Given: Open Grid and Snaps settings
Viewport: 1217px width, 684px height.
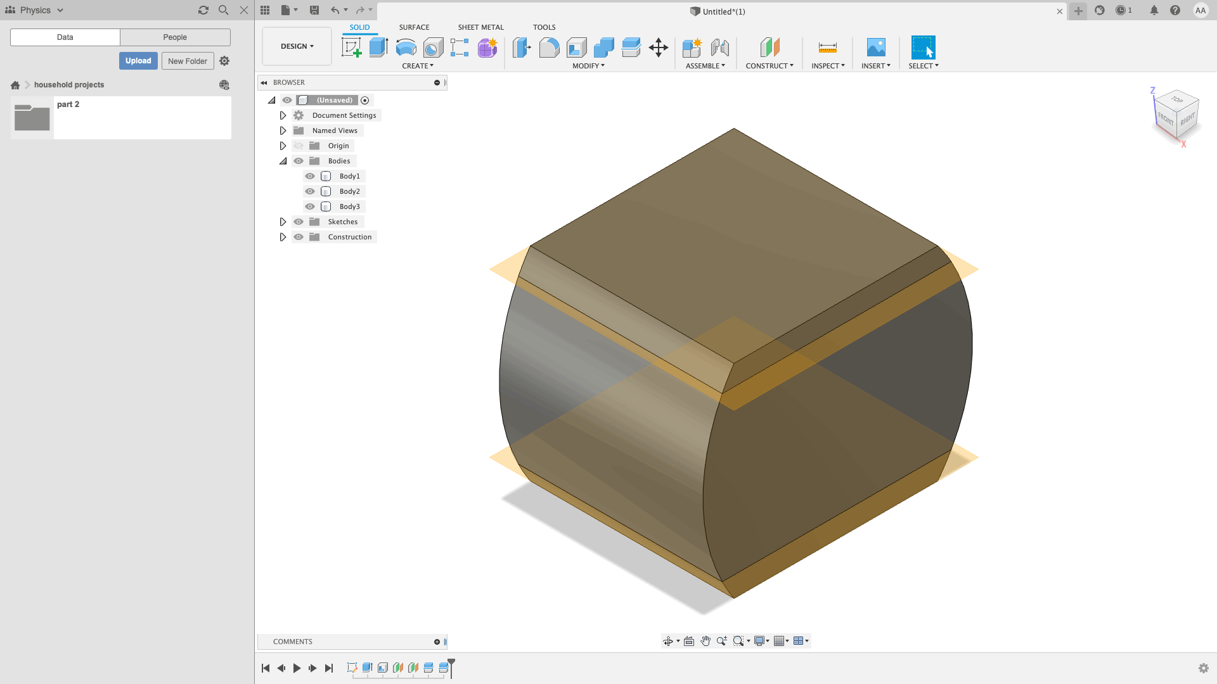Looking at the screenshot, I should [782, 641].
